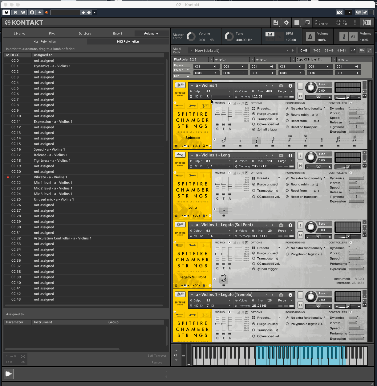
Task: Enable Transpose option on a - Violins 1
Action: (x=253, y=119)
